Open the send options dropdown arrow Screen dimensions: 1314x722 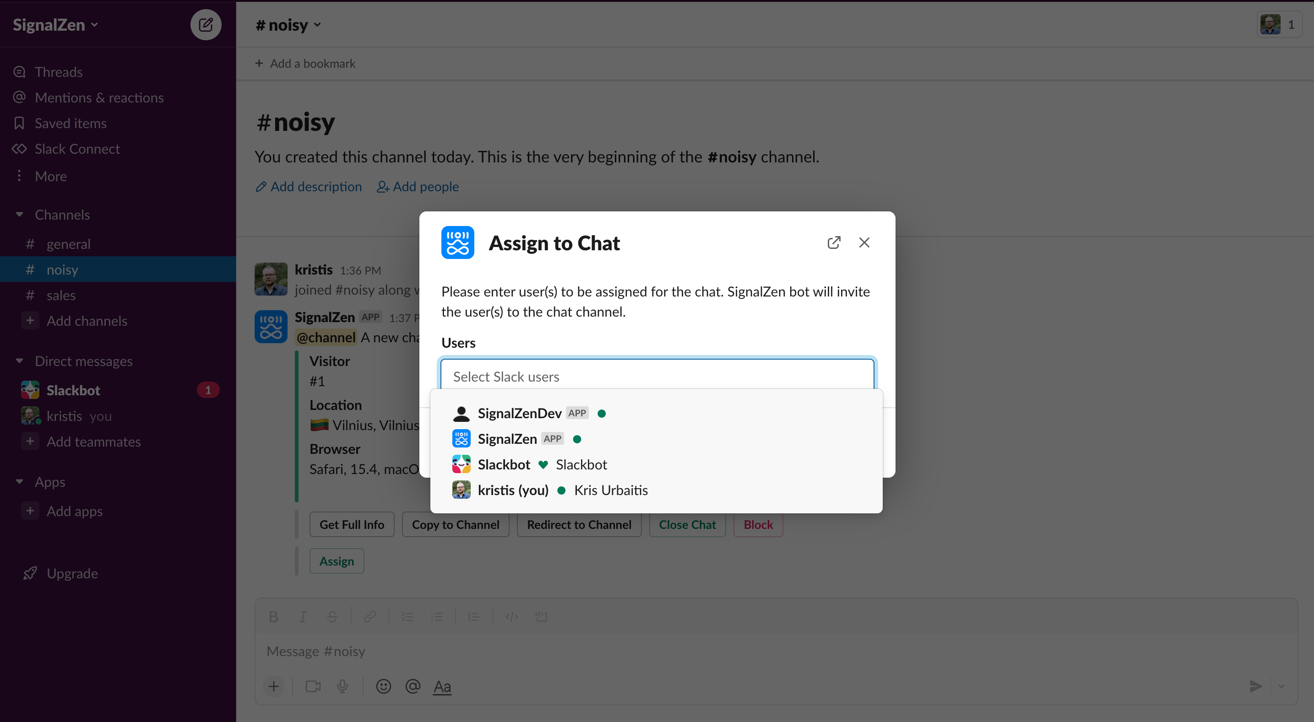[x=1281, y=686]
